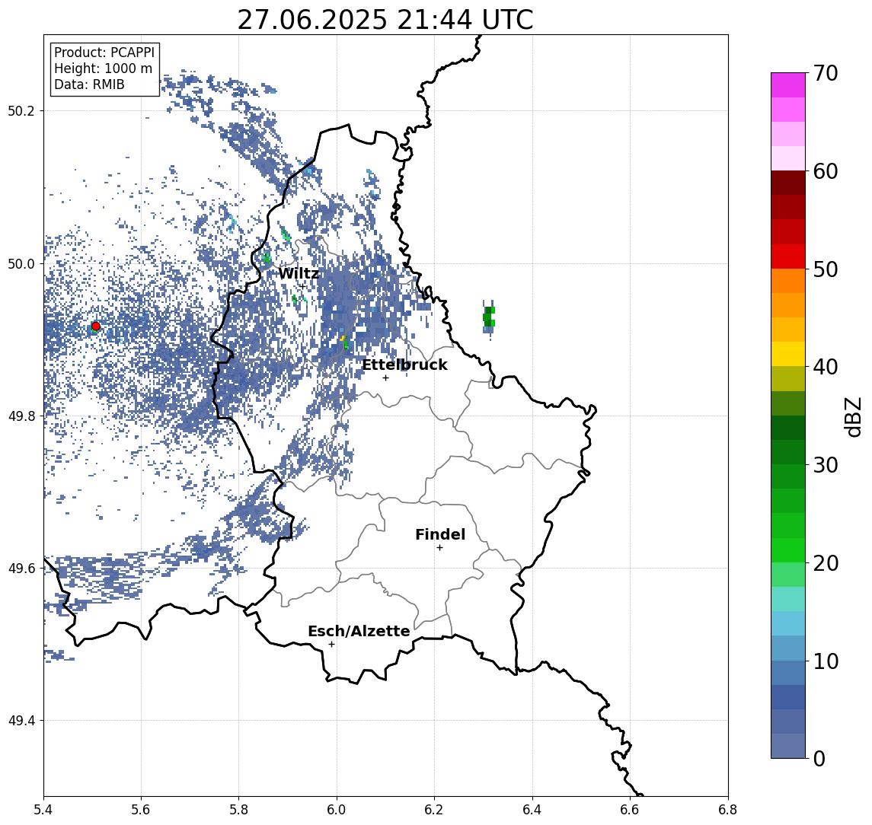Click the latitude label 49.8
The width and height of the screenshot is (872, 825).
(x=21, y=416)
